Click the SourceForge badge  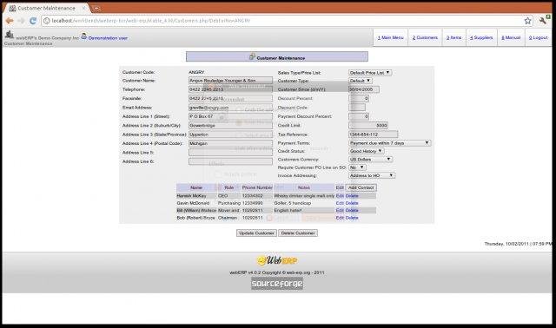point(277,284)
